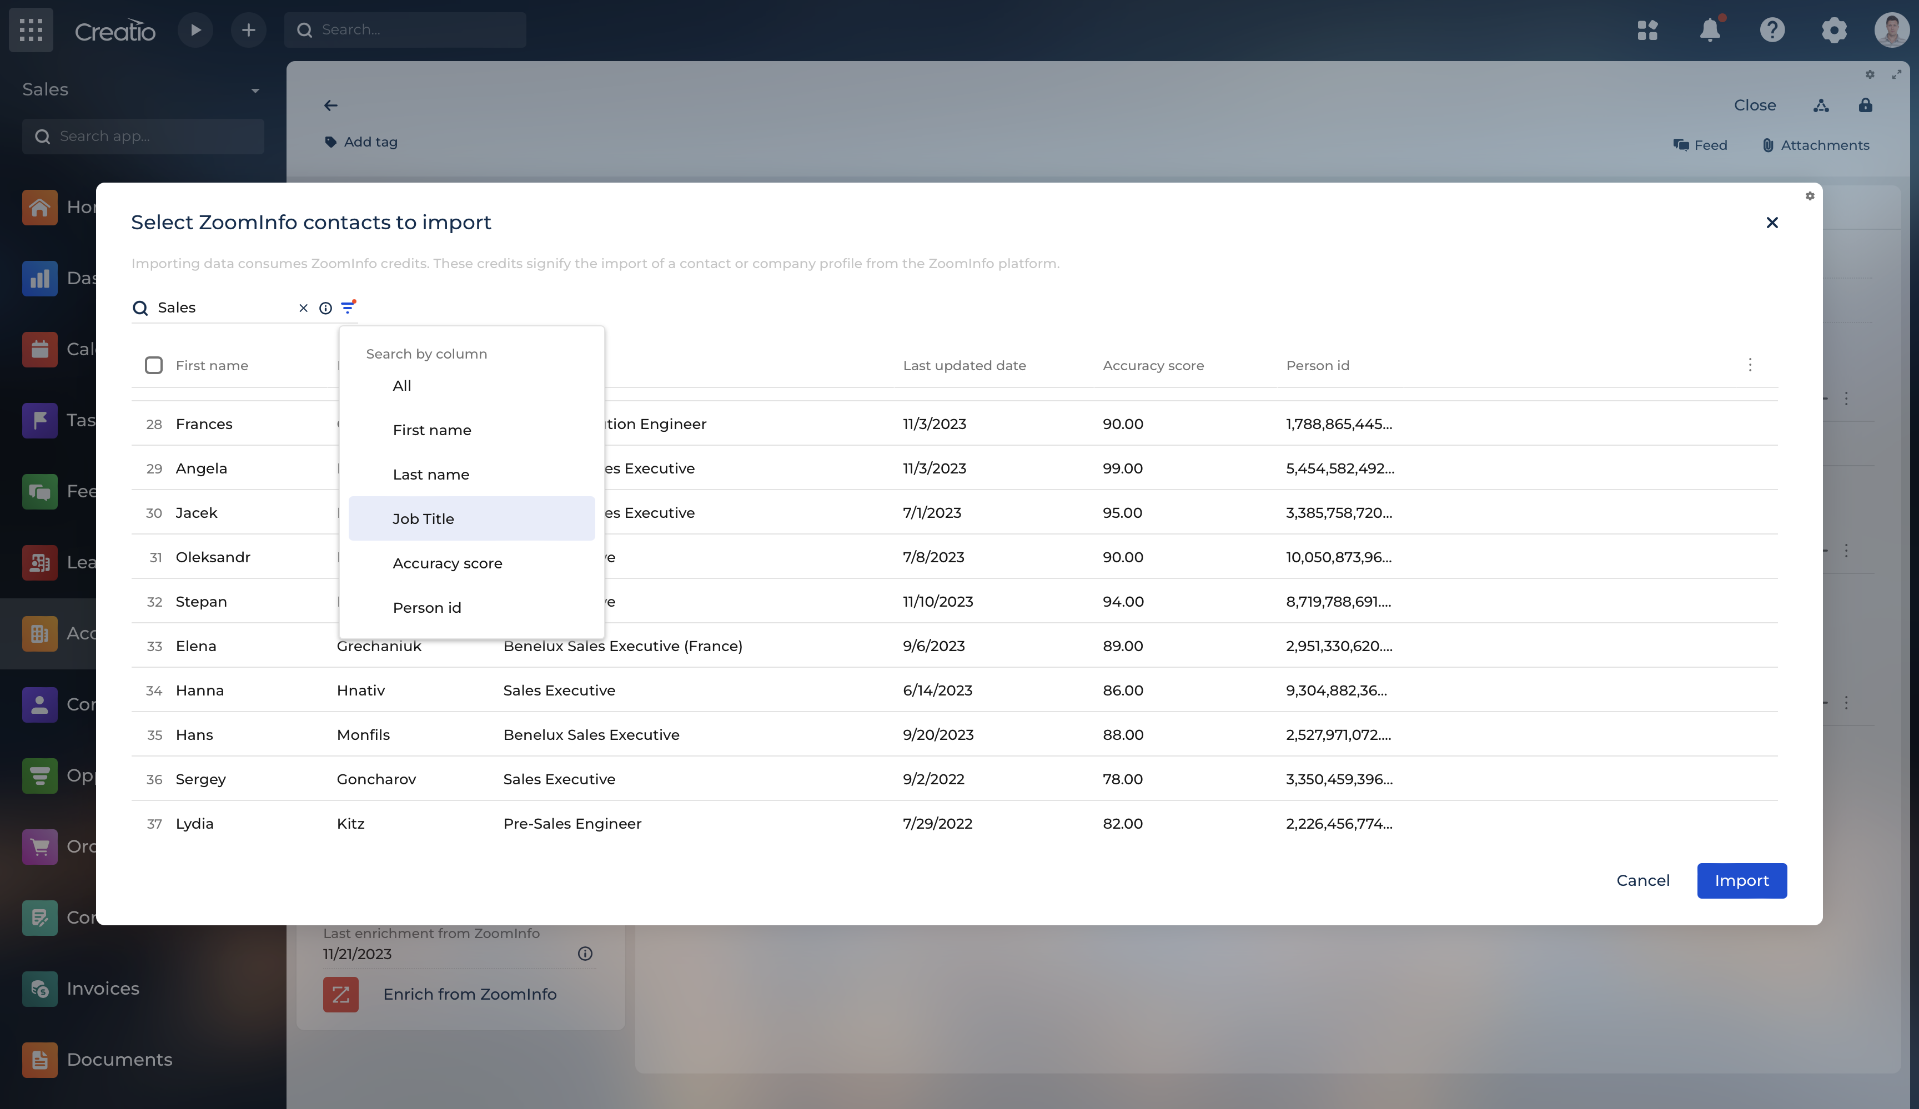Open the Contracts sidebar icon

(39, 918)
